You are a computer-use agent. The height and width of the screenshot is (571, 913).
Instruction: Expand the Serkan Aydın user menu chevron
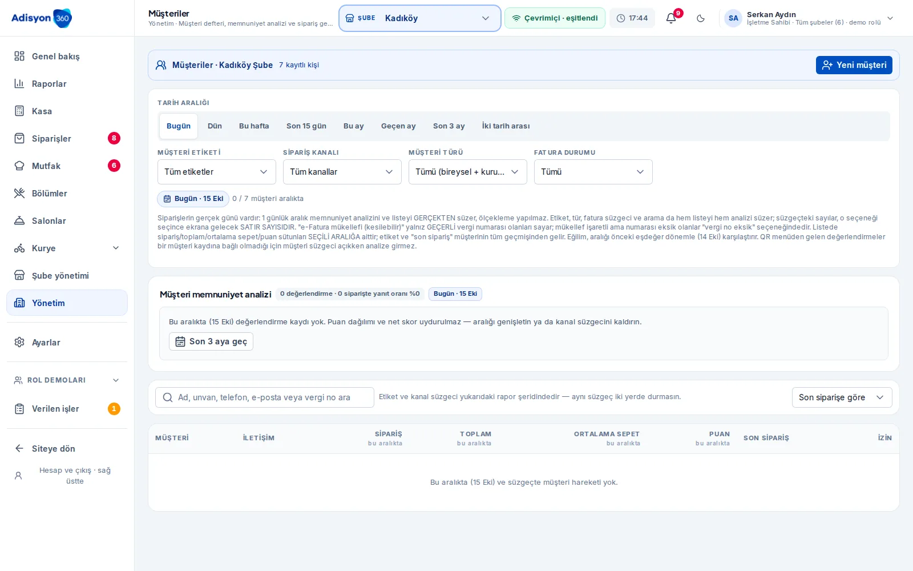(890, 18)
